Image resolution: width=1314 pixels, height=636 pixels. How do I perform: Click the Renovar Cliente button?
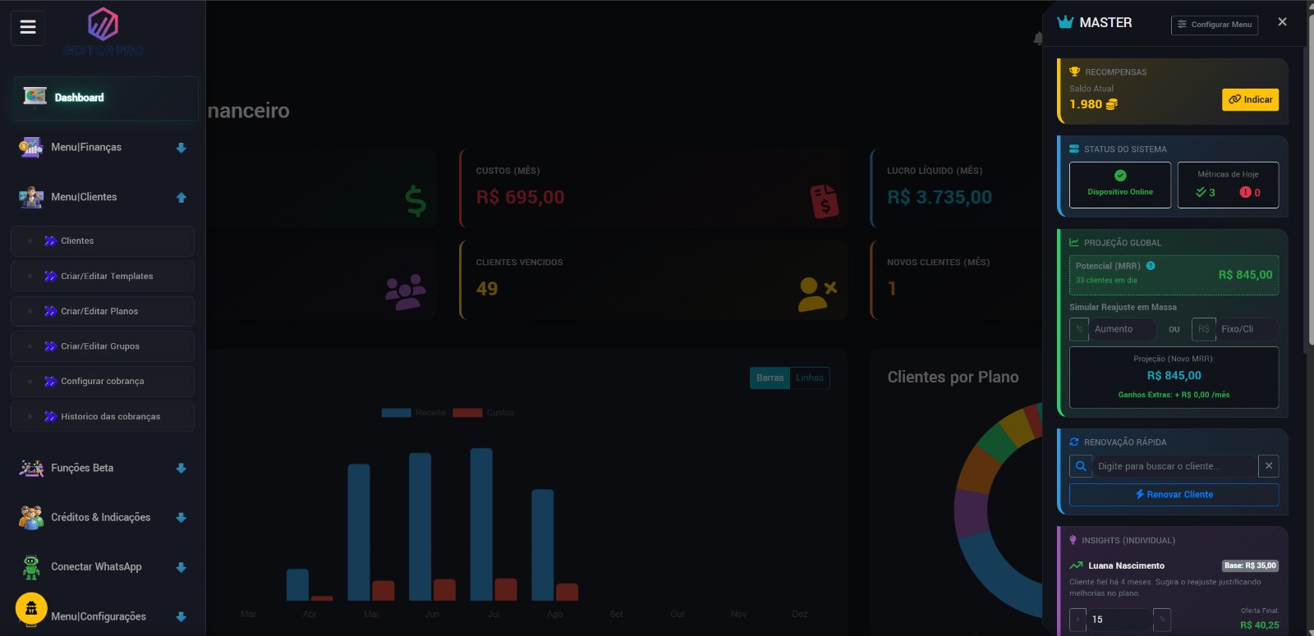(1174, 495)
